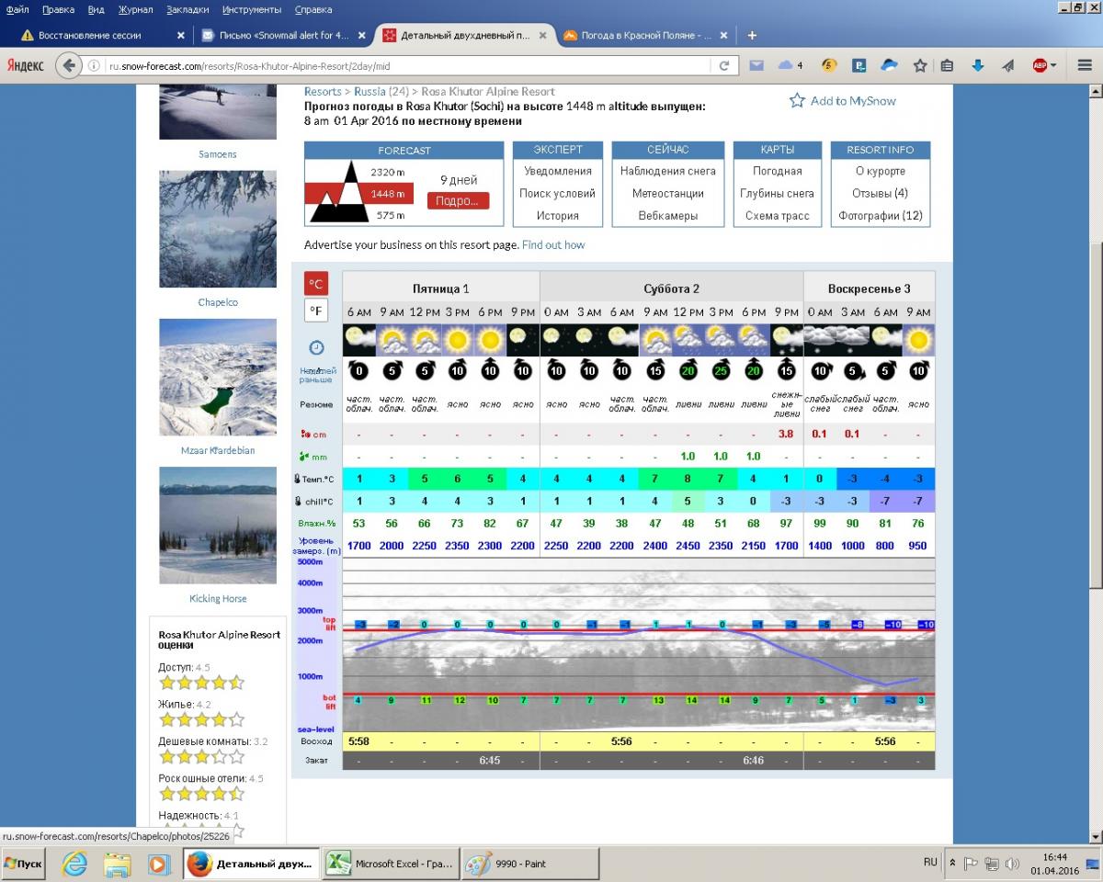Image resolution: width=1103 pixels, height=882 pixels.
Task: Click the volume speaker tray icon
Action: pos(1012,864)
